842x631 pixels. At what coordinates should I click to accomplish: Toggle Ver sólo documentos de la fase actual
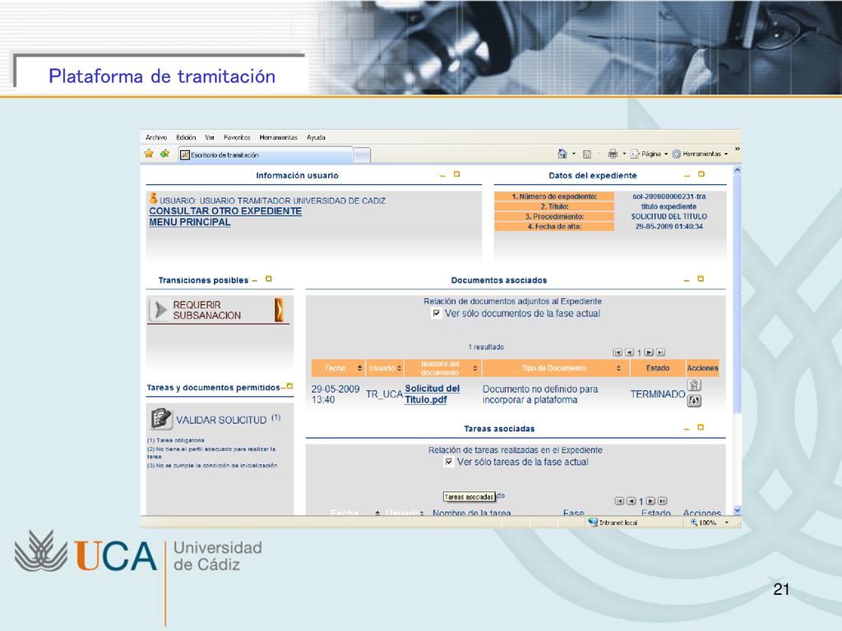pyautogui.click(x=437, y=313)
